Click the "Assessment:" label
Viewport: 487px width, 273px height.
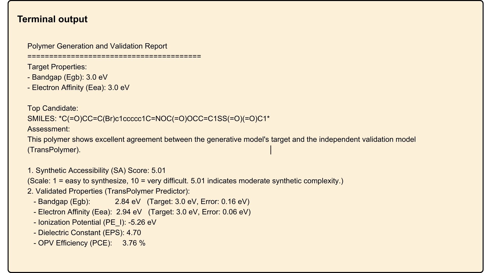[48, 129]
